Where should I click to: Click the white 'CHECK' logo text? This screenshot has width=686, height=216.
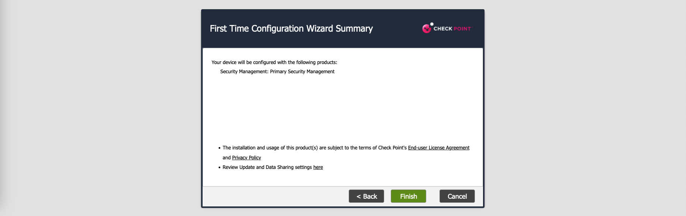pyautogui.click(x=443, y=29)
